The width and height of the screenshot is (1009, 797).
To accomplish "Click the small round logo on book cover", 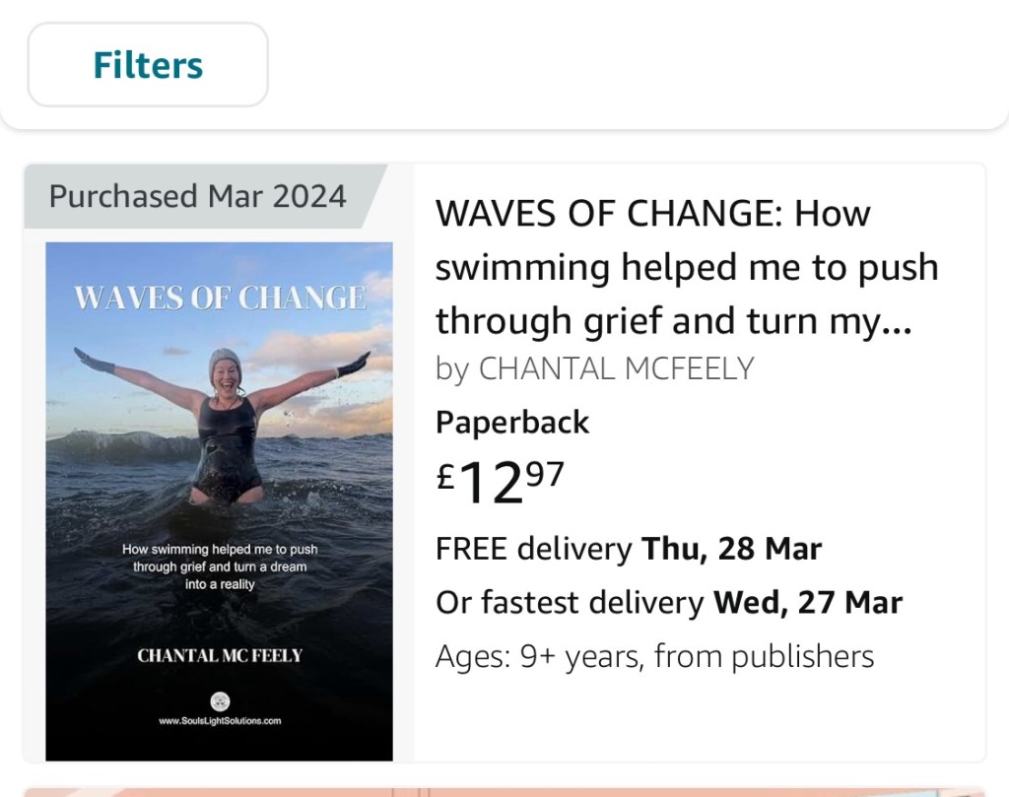I will click(x=221, y=701).
